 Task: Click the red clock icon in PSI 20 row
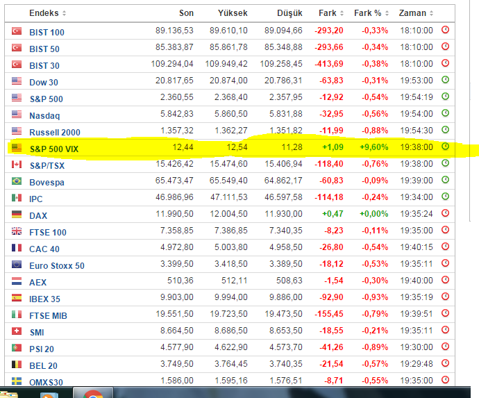click(x=446, y=347)
